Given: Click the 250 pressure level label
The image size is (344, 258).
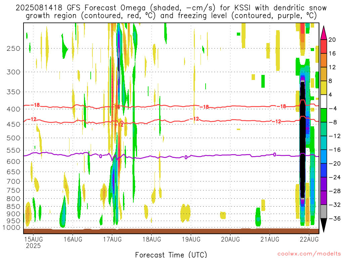Looking at the screenshot, I should [13, 48].
